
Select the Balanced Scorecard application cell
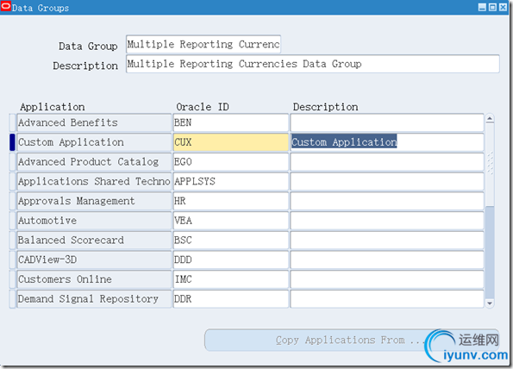[x=94, y=241]
